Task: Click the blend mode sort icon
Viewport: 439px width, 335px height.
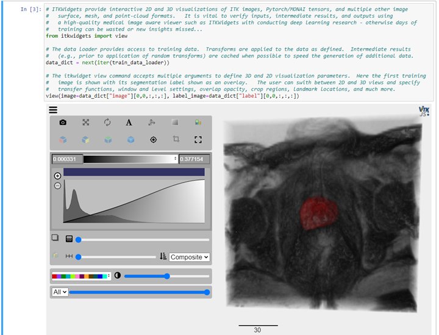Action: click(x=163, y=256)
